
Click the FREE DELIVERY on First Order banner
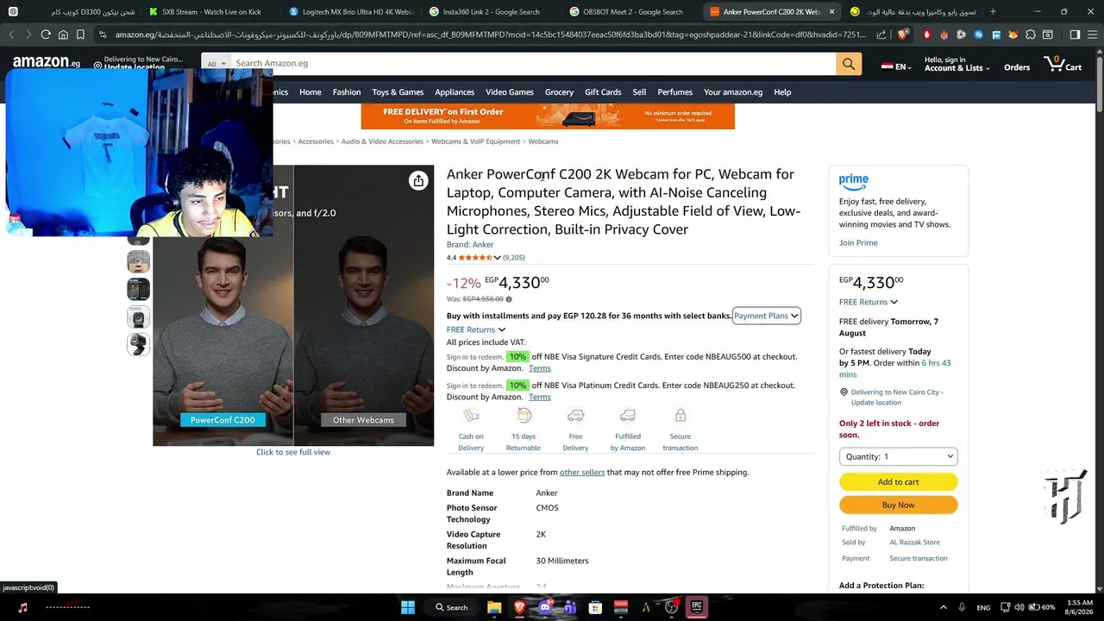click(x=548, y=116)
